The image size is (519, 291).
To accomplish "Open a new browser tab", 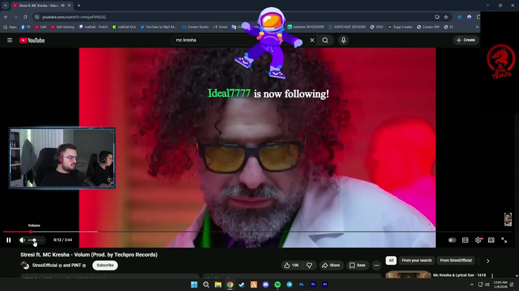I will point(79,5).
